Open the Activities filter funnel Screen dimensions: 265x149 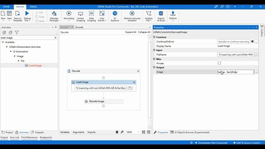17,32
